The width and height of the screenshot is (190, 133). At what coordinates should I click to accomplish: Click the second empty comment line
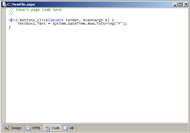click(x=11, y=13)
